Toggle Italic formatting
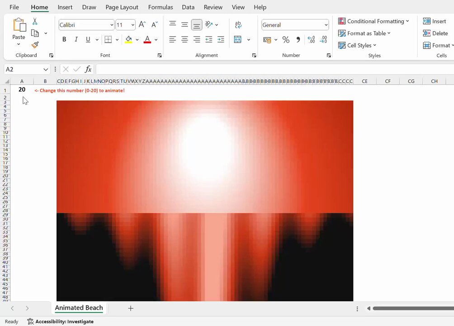This screenshot has height=326, width=454. [x=76, y=39]
